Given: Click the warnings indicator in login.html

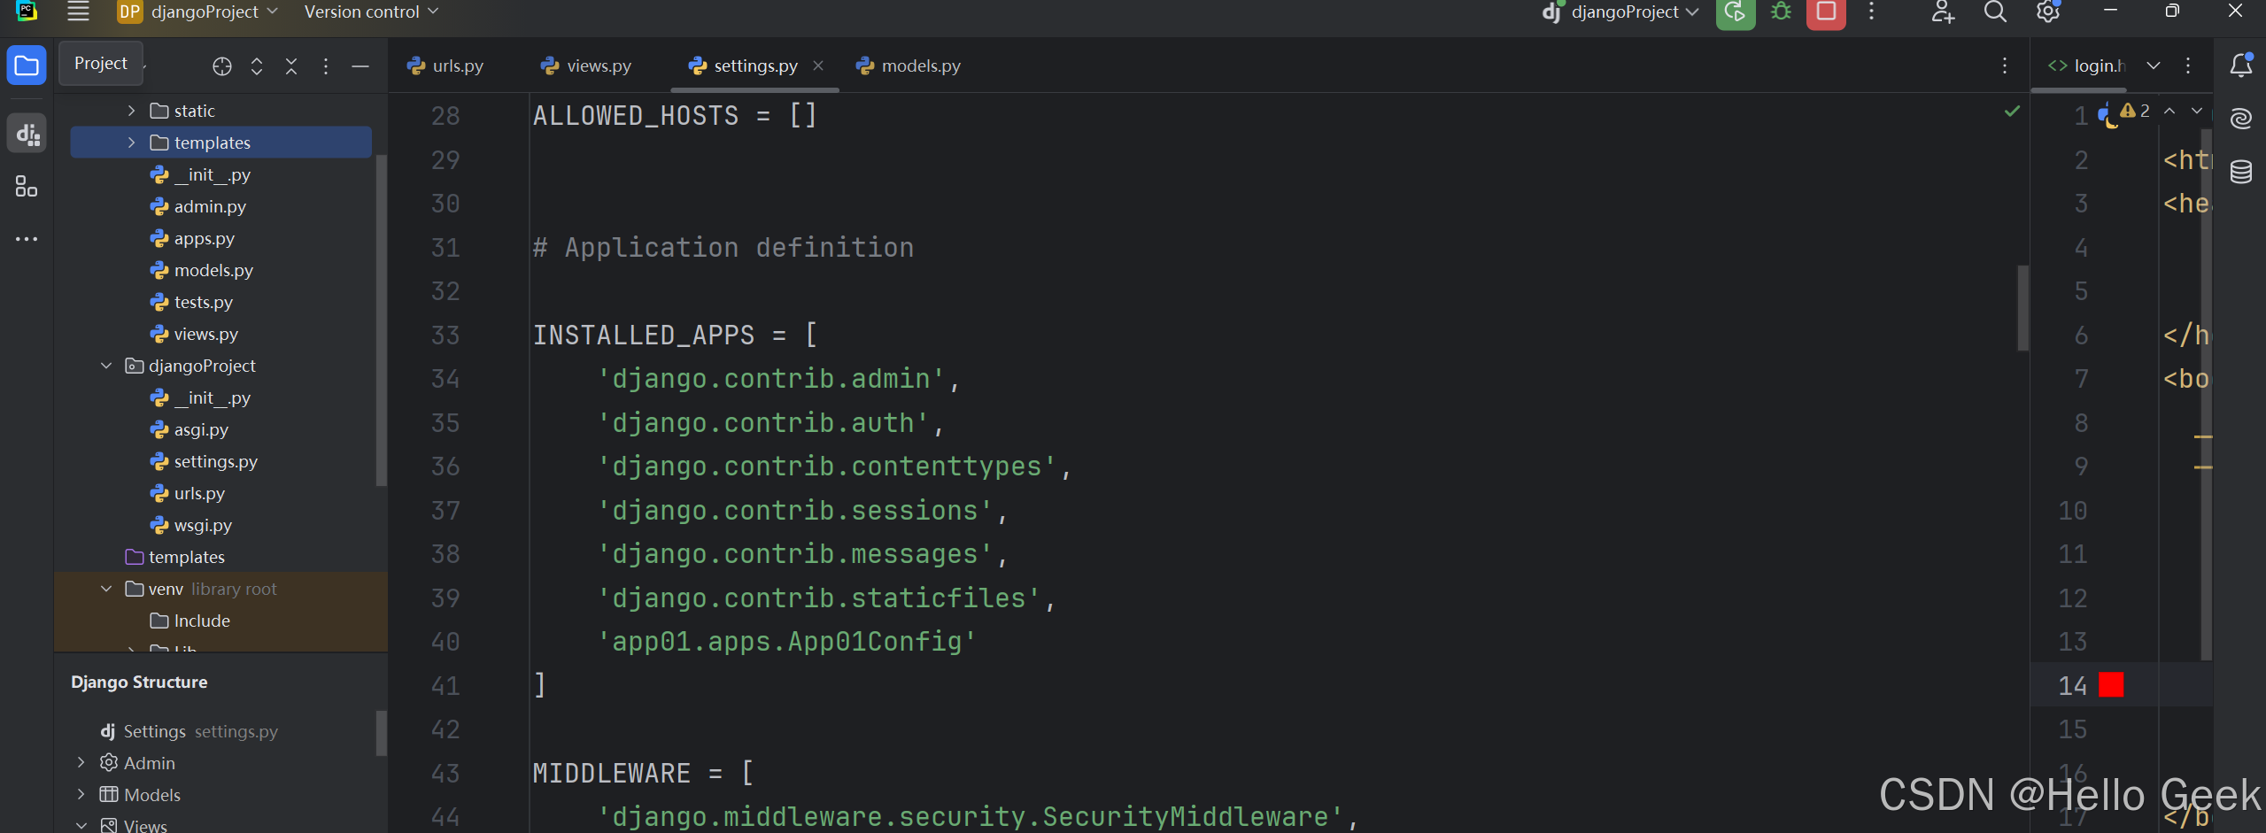Looking at the screenshot, I should point(2135,112).
